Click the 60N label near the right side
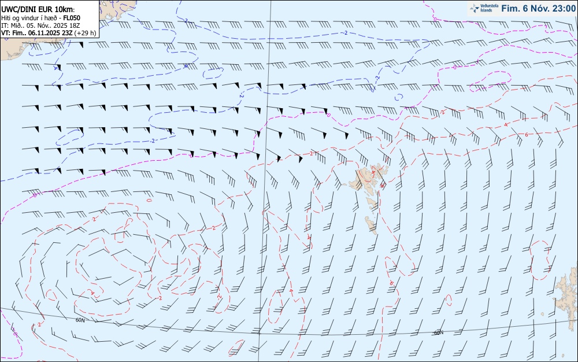 coord(439,333)
